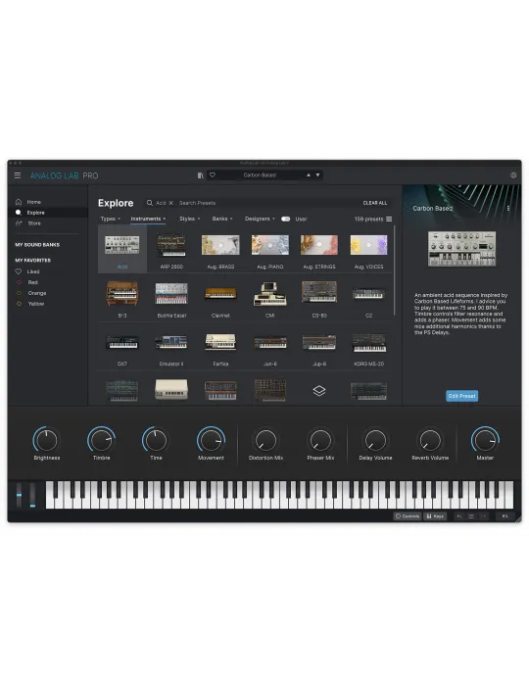
Task: Switch to list view beside 159 presets
Action: [x=389, y=219]
